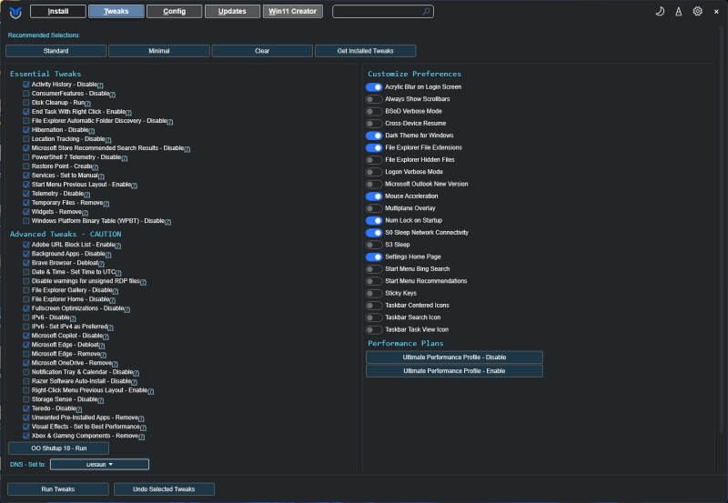728x503 pixels.
Task: Open help icon for IPv6 - Disable
Action: [73, 318]
